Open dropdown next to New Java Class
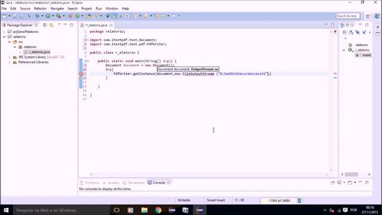The image size is (382, 215). 82,16
